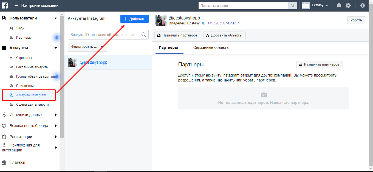Open the Фильтровать dropdown

87,47
